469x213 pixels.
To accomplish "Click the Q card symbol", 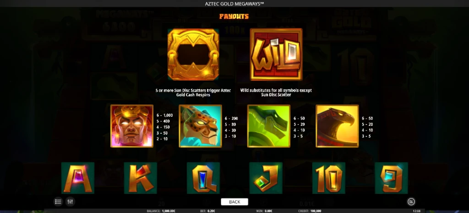I will tap(203, 178).
